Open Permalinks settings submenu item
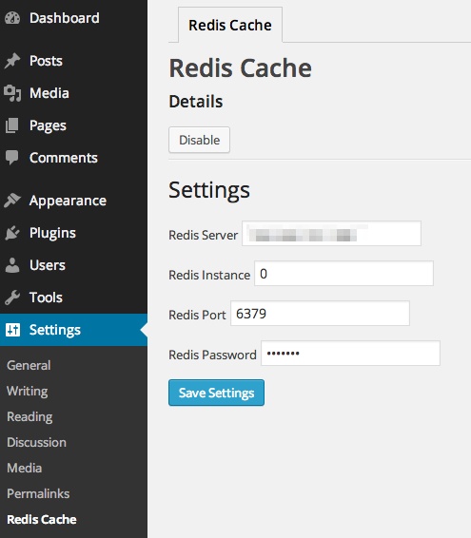Screen dimensions: 471x538 point(38,493)
